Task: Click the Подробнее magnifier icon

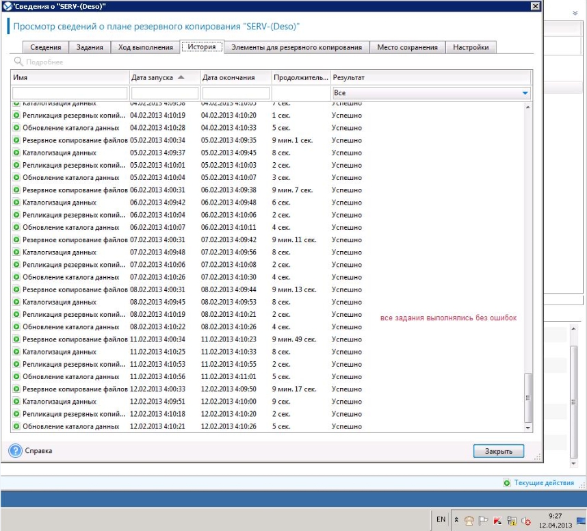Action: [18, 62]
